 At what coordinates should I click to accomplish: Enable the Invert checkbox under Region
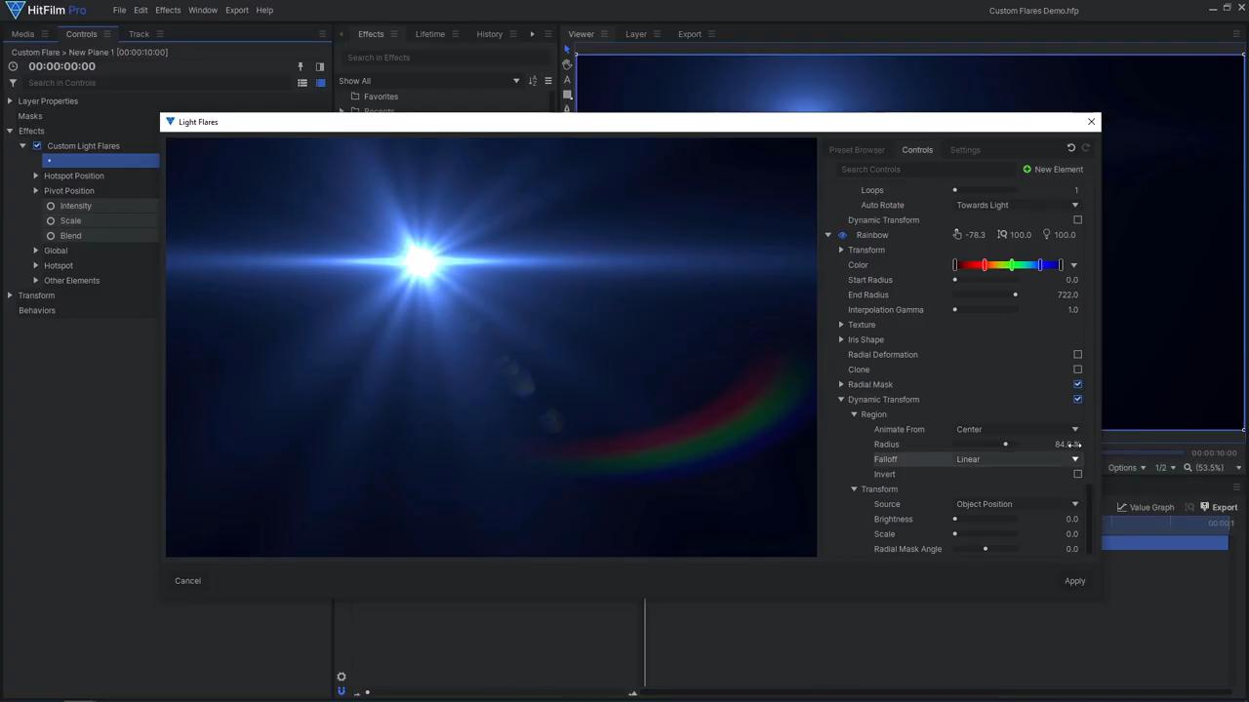click(1077, 474)
